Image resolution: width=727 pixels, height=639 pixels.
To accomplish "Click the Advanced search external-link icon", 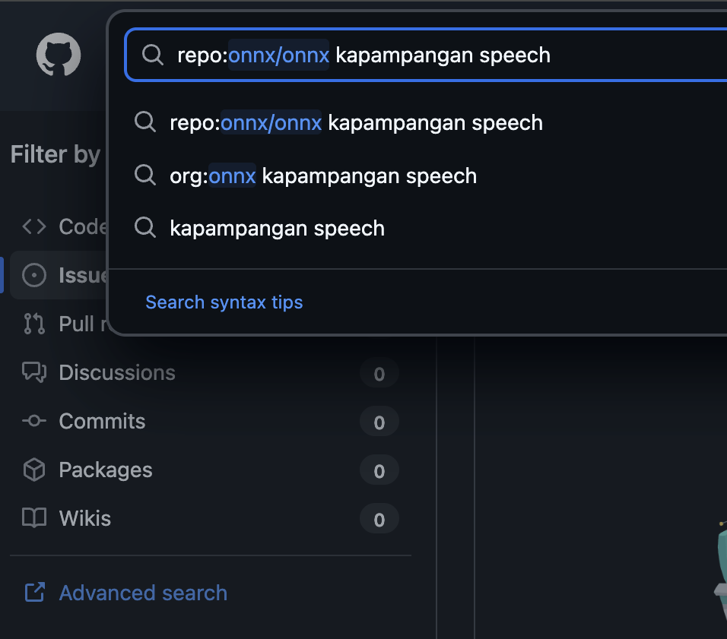I will (x=34, y=593).
